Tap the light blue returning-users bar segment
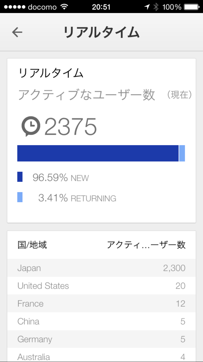Screen dimensions: 203x362 click(x=182, y=153)
